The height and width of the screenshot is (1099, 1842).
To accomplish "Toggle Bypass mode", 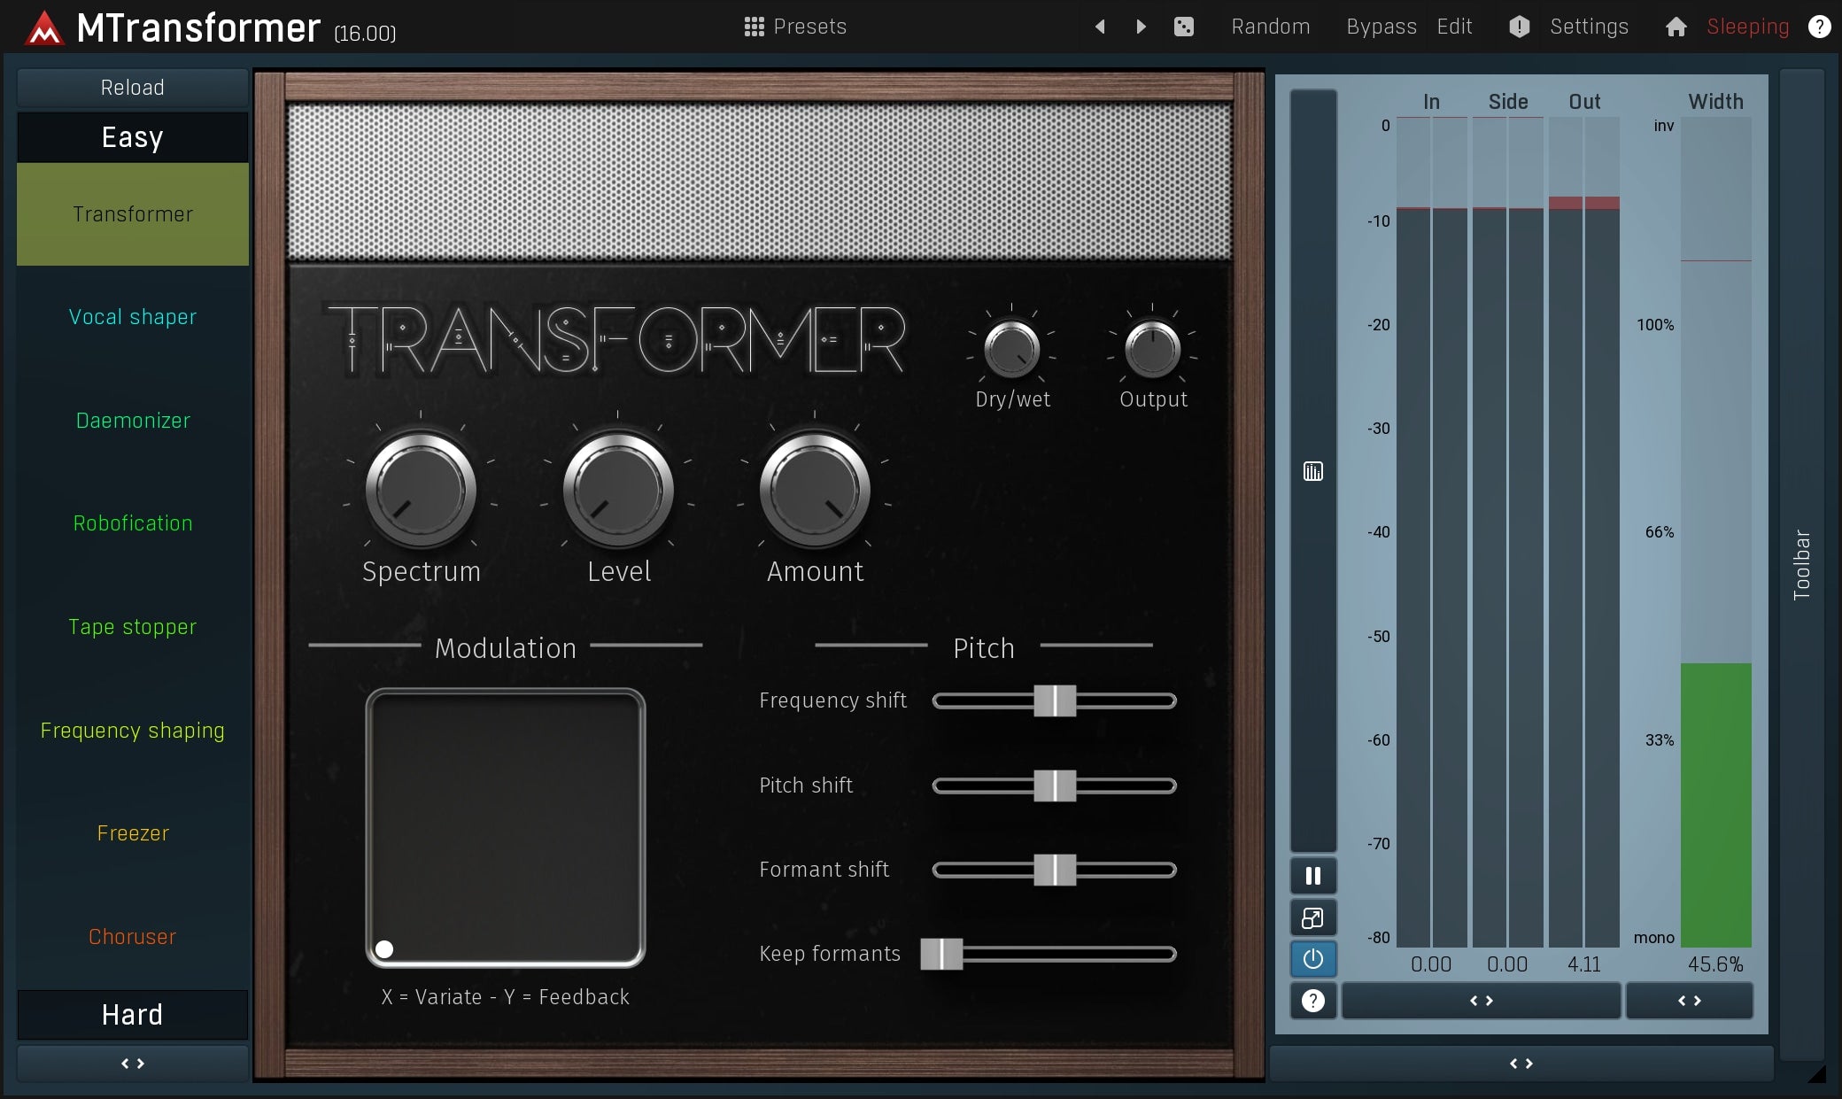I will 1381,26.
